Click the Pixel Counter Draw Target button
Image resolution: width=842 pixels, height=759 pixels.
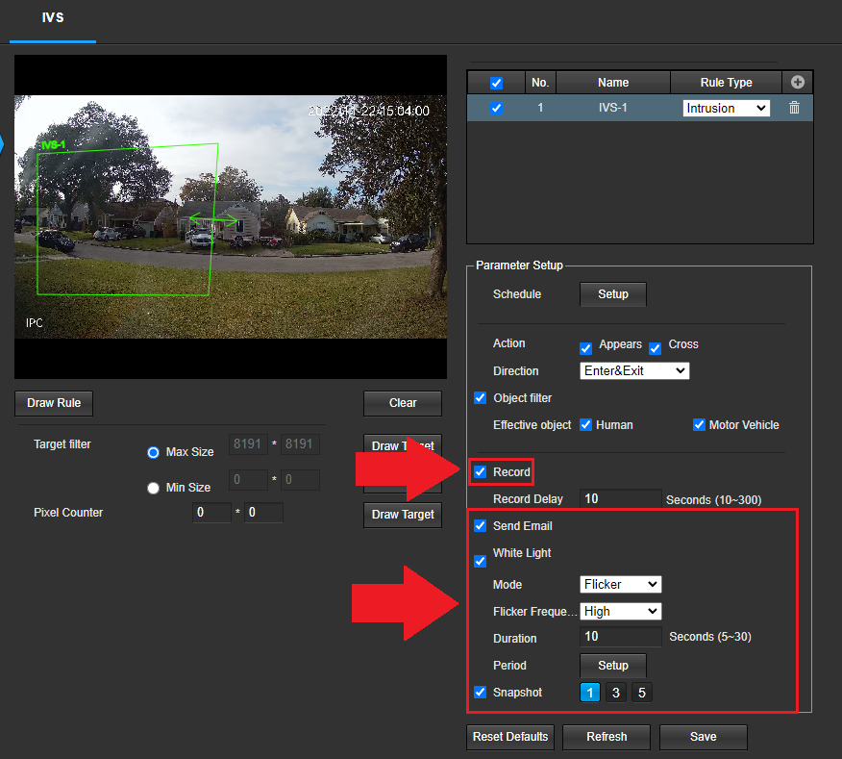pyautogui.click(x=402, y=515)
